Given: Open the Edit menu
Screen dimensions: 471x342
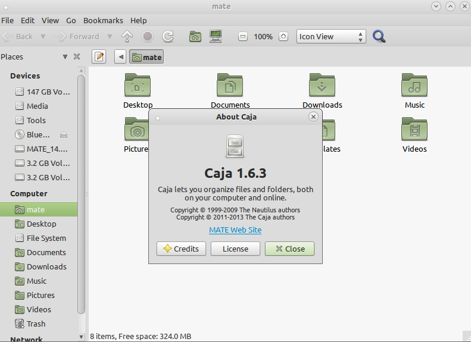Looking at the screenshot, I should click(x=27, y=20).
